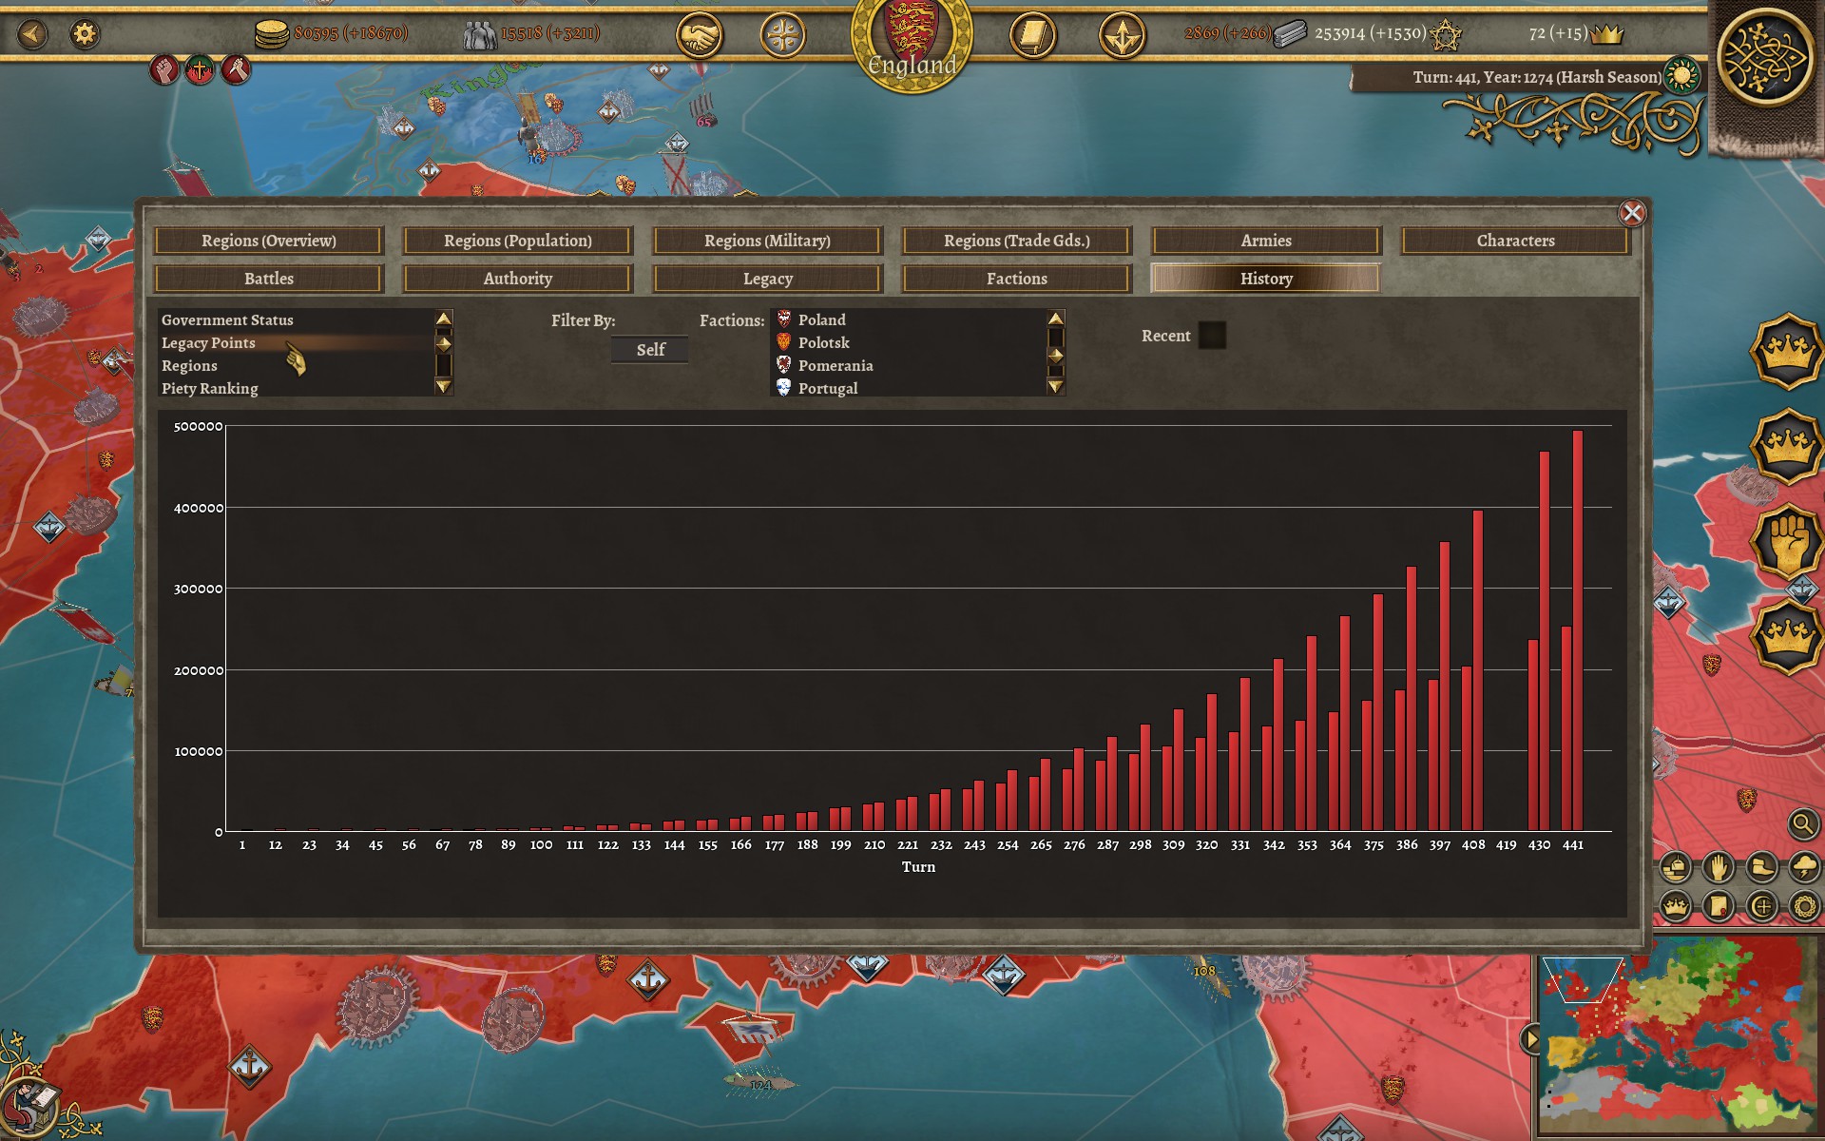Click the boot movement overlay icon
Viewport: 1825px width, 1141px height.
point(1761,867)
